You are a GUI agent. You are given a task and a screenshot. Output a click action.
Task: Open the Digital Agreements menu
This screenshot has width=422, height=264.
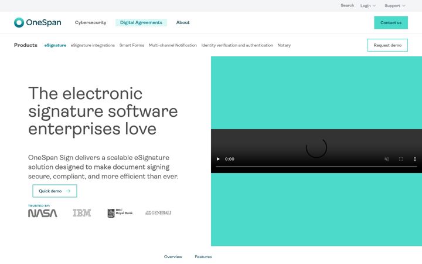141,23
